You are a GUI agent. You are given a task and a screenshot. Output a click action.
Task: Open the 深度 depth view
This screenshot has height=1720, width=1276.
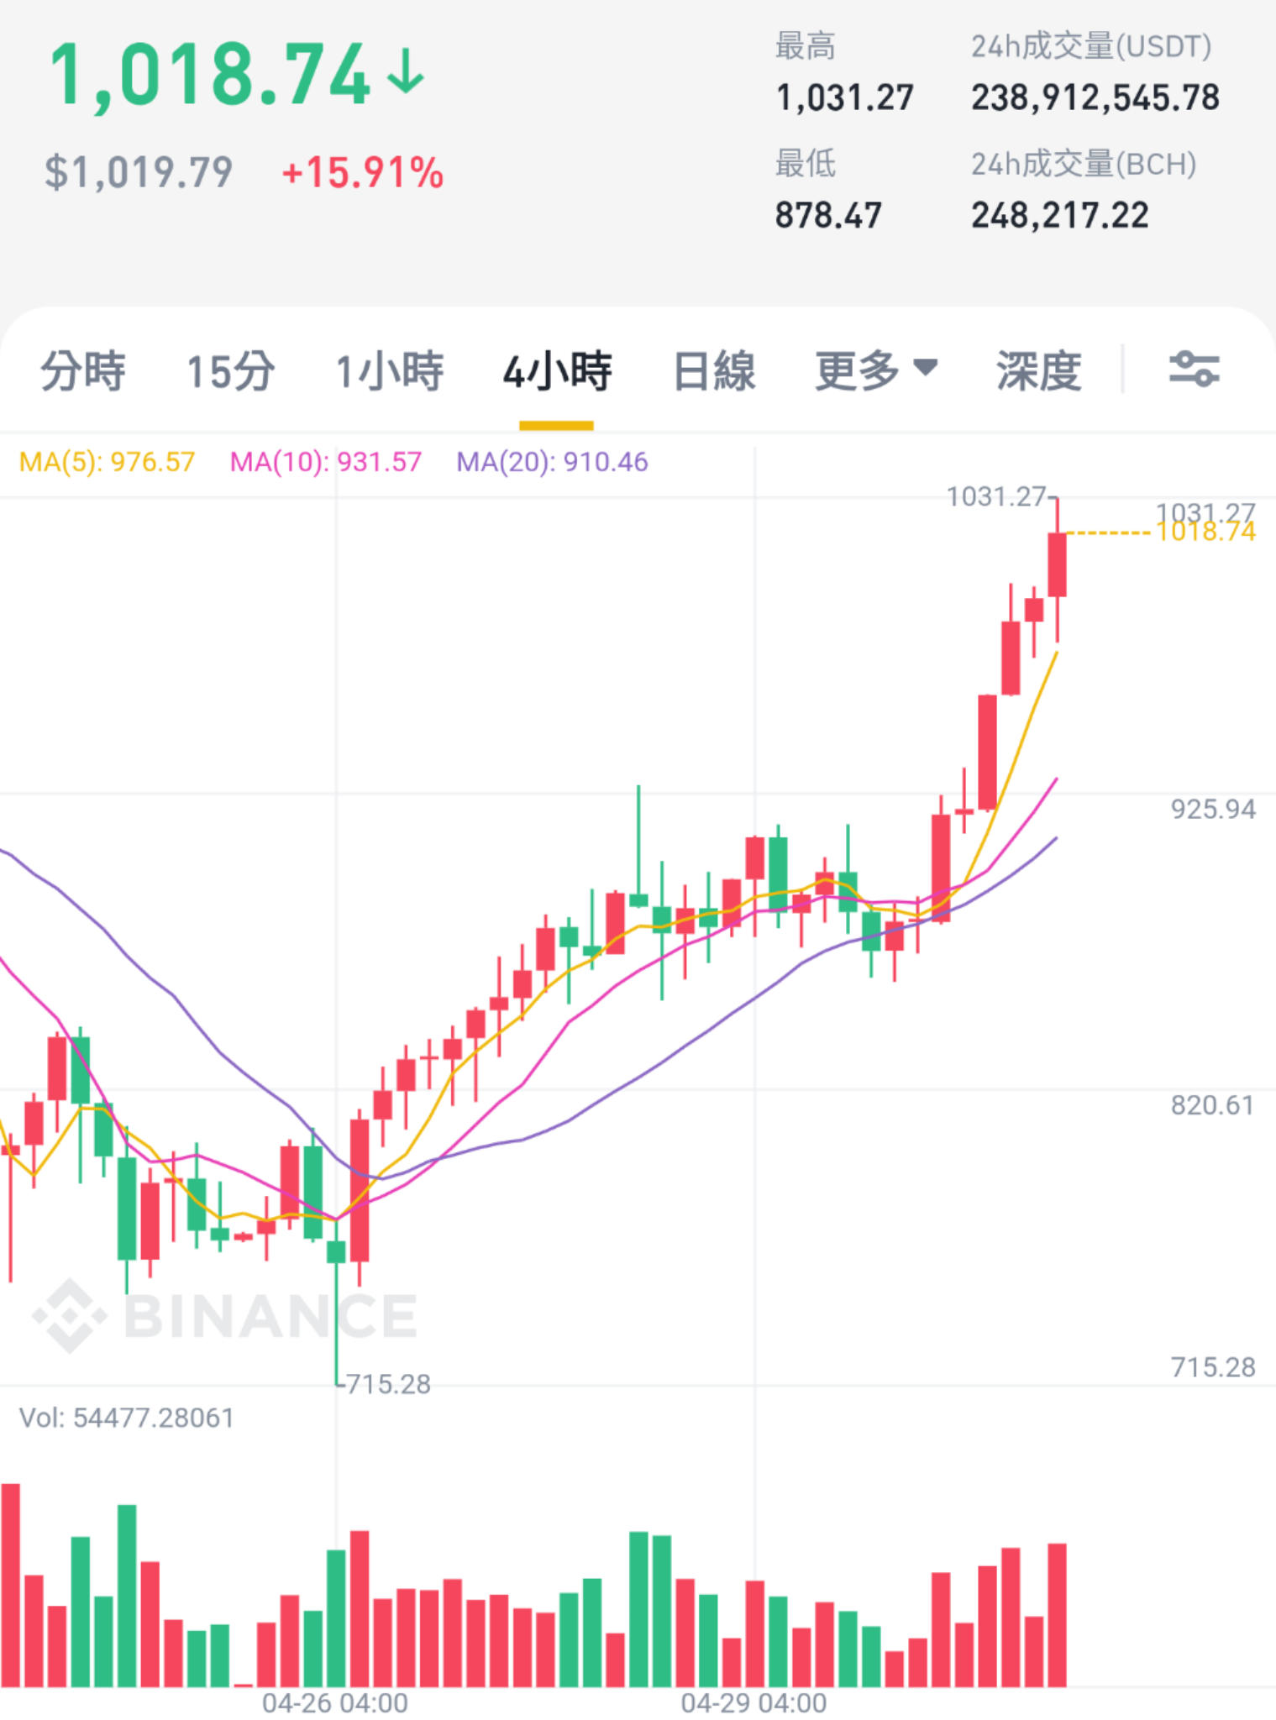point(1039,371)
